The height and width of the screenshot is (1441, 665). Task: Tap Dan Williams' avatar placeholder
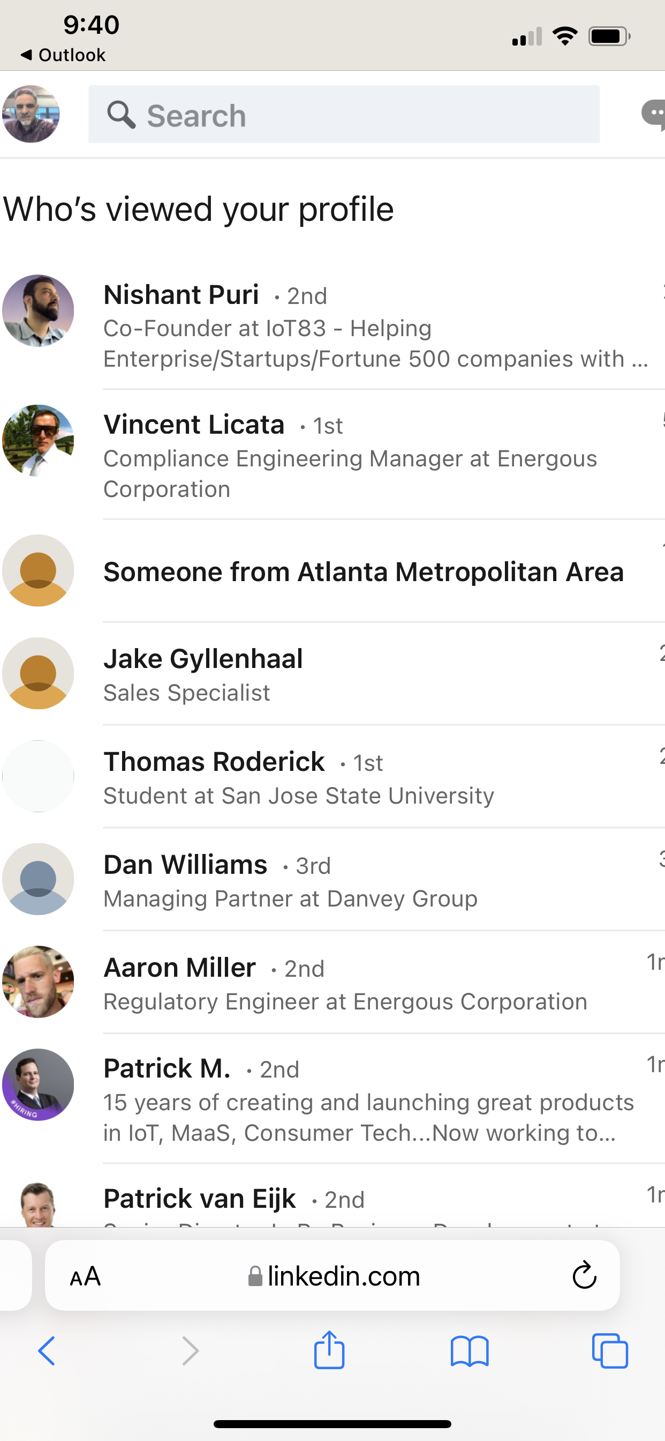tap(38, 879)
